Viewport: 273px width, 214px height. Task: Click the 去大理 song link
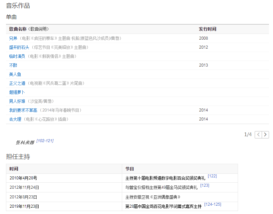[x=15, y=119]
